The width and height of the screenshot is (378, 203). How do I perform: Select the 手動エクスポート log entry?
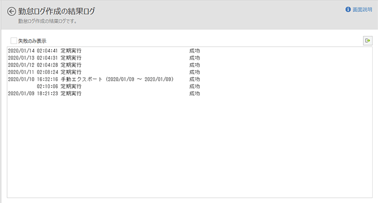pos(104,79)
